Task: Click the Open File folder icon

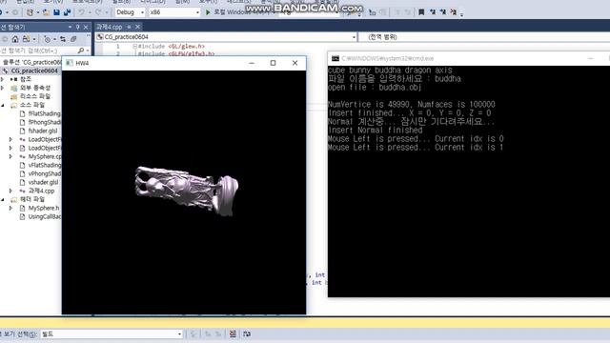Action: 46,12
